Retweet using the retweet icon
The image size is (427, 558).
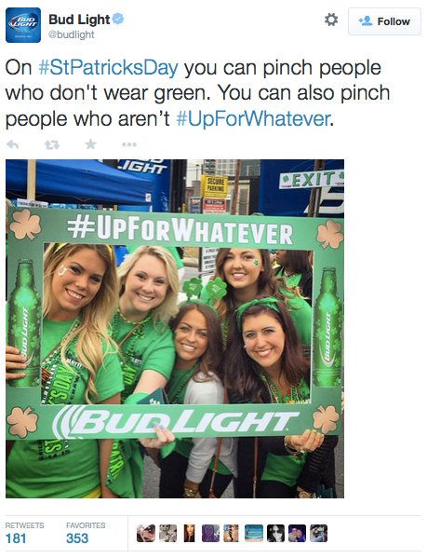click(52, 144)
